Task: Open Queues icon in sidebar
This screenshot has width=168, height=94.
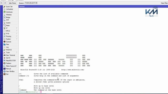Action: coord(4,42)
